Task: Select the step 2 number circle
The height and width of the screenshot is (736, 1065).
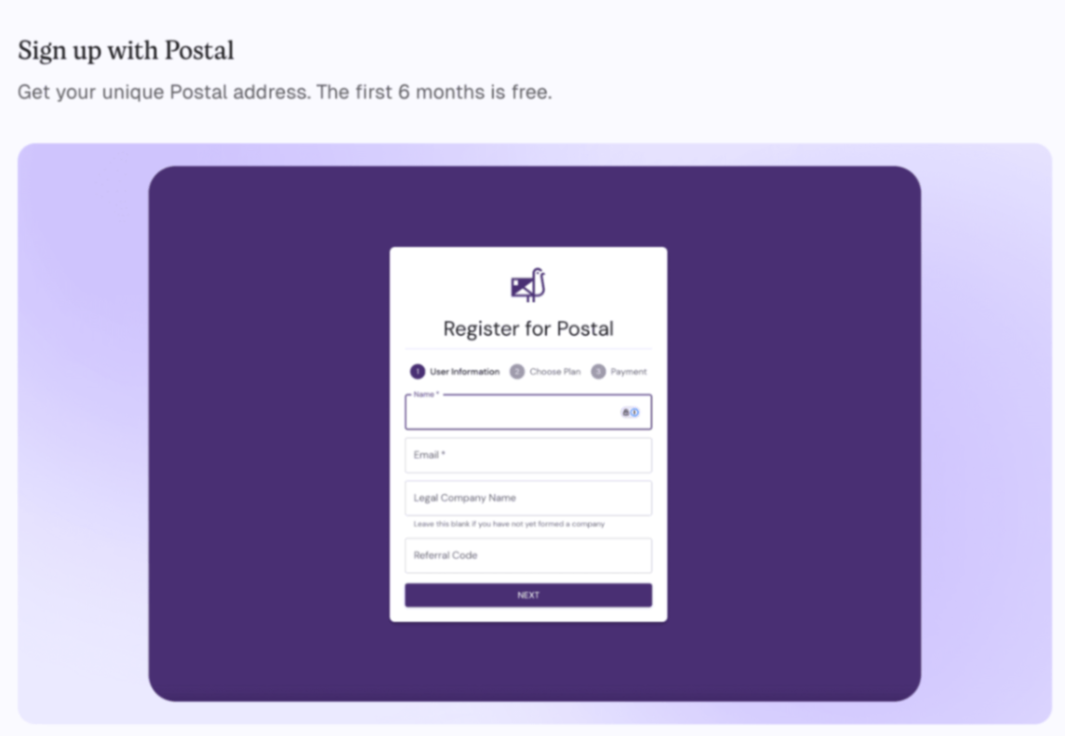Action: tap(517, 371)
